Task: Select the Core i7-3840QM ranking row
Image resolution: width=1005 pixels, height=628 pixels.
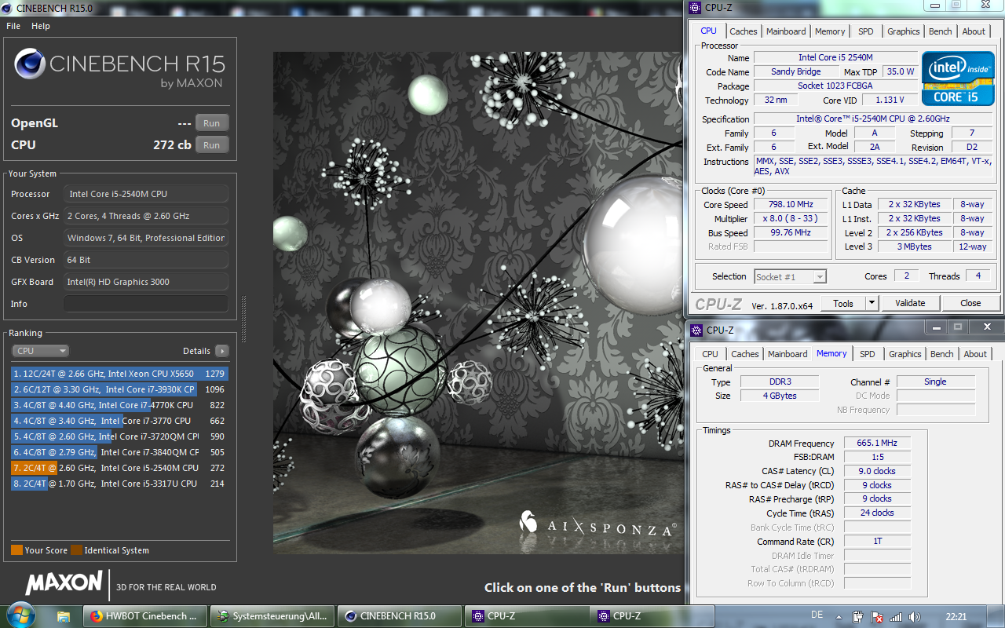Action: tap(119, 452)
